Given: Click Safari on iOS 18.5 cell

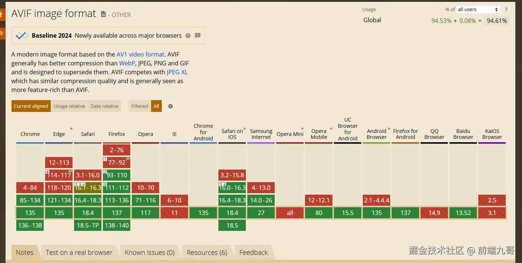Looking at the screenshot, I should click(232, 225).
